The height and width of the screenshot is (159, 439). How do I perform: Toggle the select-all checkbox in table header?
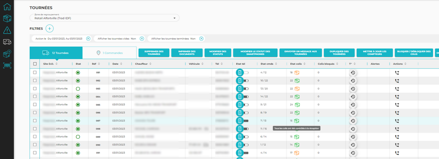pyautogui.click(x=35, y=64)
